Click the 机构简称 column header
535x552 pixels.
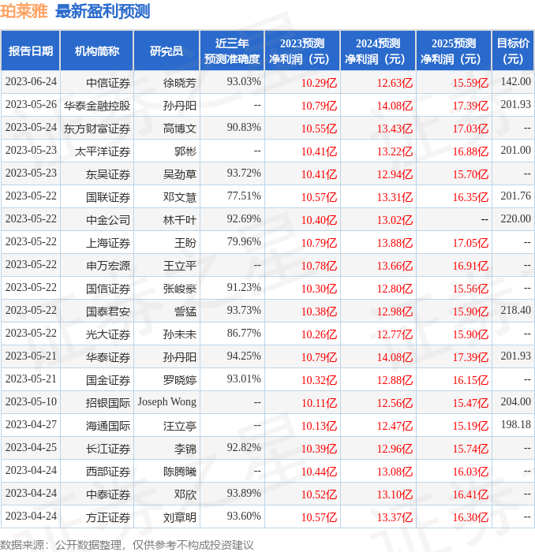pos(97,51)
